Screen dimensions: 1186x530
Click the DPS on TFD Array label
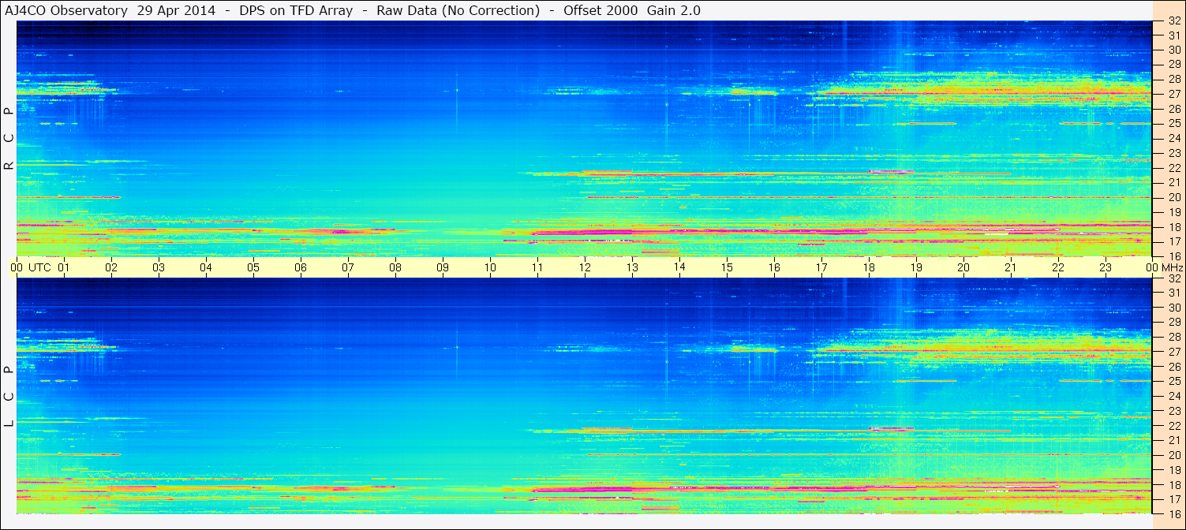(x=297, y=10)
